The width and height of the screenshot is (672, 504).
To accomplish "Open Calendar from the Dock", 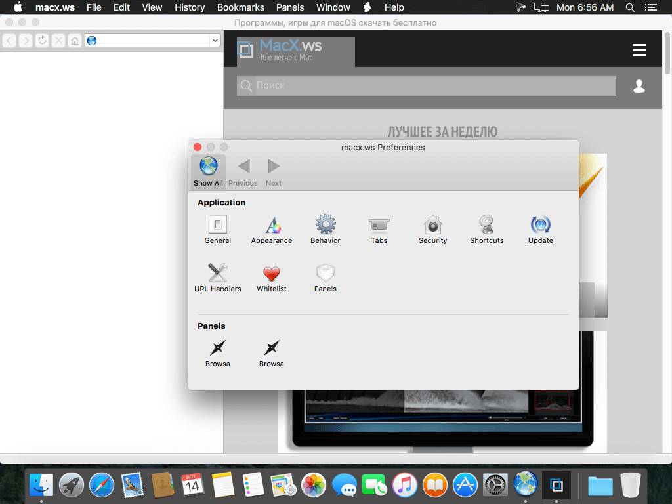I will pyautogui.click(x=192, y=485).
